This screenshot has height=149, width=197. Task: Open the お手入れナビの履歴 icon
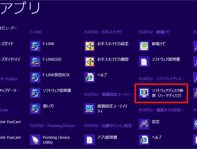[x=90, y=62]
